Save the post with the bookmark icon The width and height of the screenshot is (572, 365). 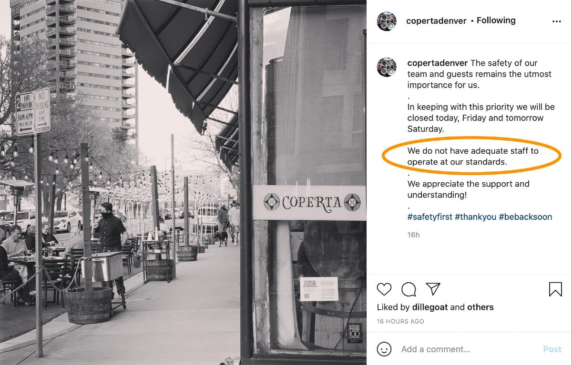555,289
